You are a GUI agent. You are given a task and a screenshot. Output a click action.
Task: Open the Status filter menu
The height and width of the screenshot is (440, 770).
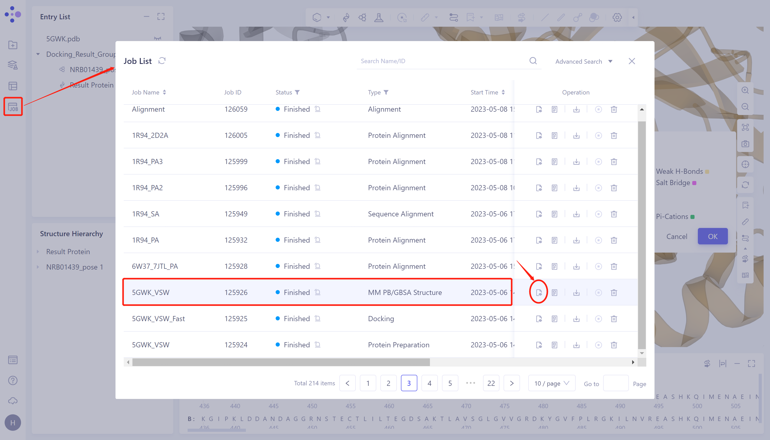tap(298, 92)
